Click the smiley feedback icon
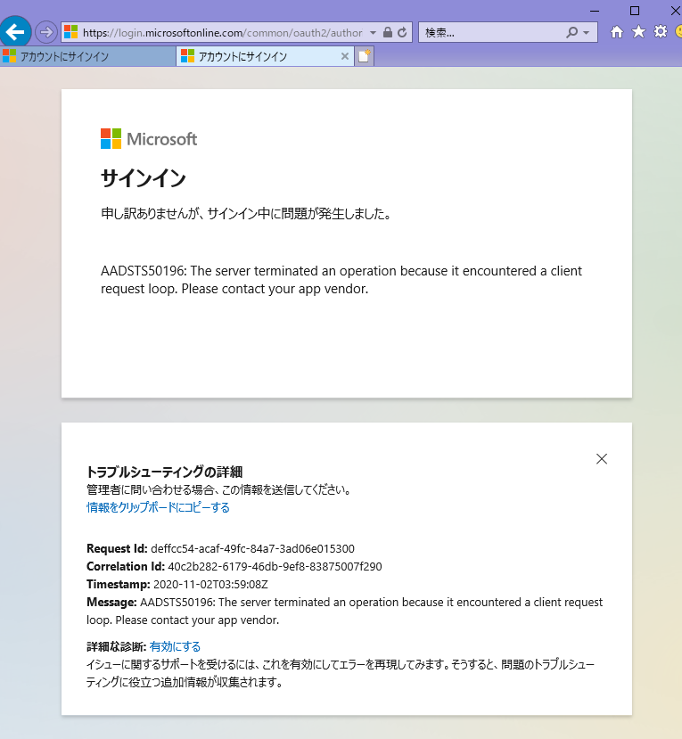The height and width of the screenshot is (739, 682). [x=678, y=31]
